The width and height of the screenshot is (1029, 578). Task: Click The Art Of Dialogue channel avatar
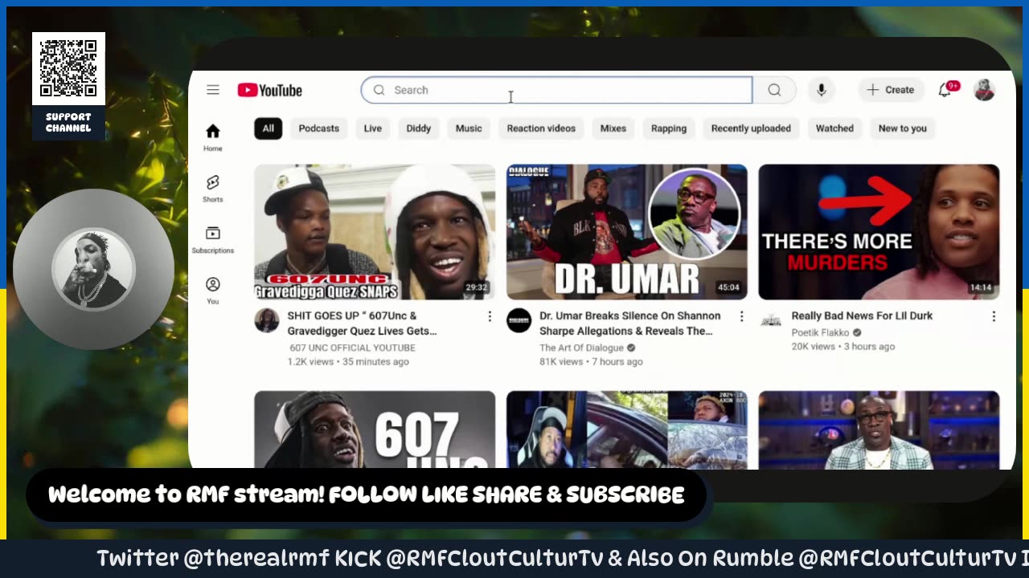click(519, 320)
